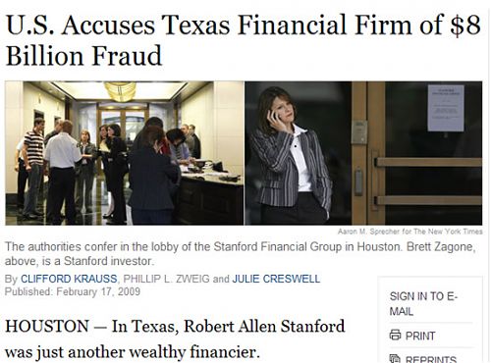The width and height of the screenshot is (491, 363).
Task: Click Brett Zagone name in caption
Action: (441, 246)
